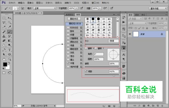Open the layers 不透明度 dropdown arrow
Image resolution: width=169 pixels, height=108 pixels.
point(166,23)
